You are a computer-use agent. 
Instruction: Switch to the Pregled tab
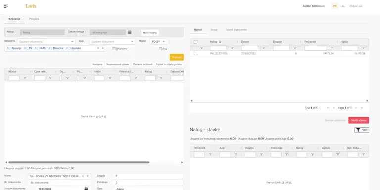[34, 19]
